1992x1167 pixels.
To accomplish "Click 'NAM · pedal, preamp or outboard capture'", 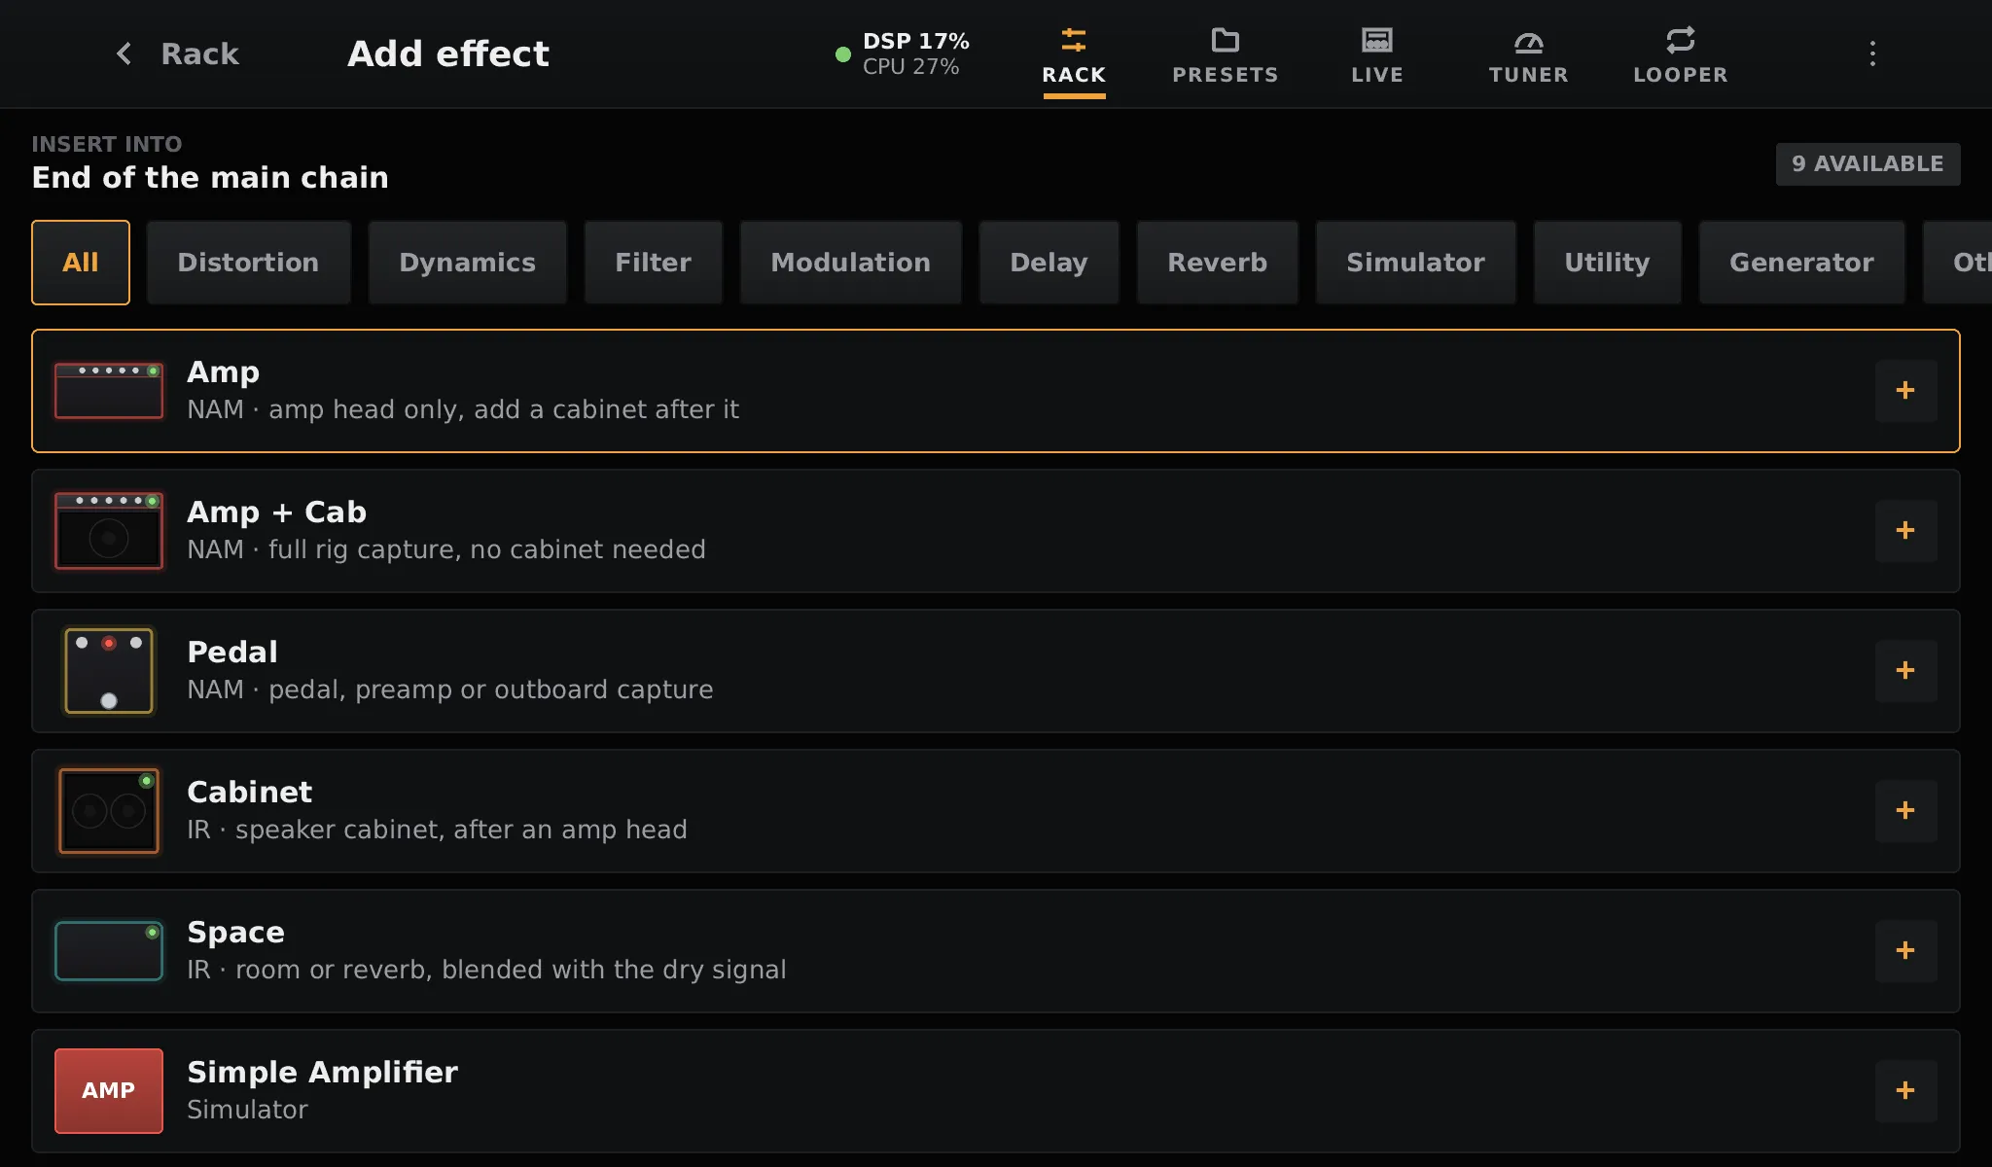I will [x=450, y=690].
